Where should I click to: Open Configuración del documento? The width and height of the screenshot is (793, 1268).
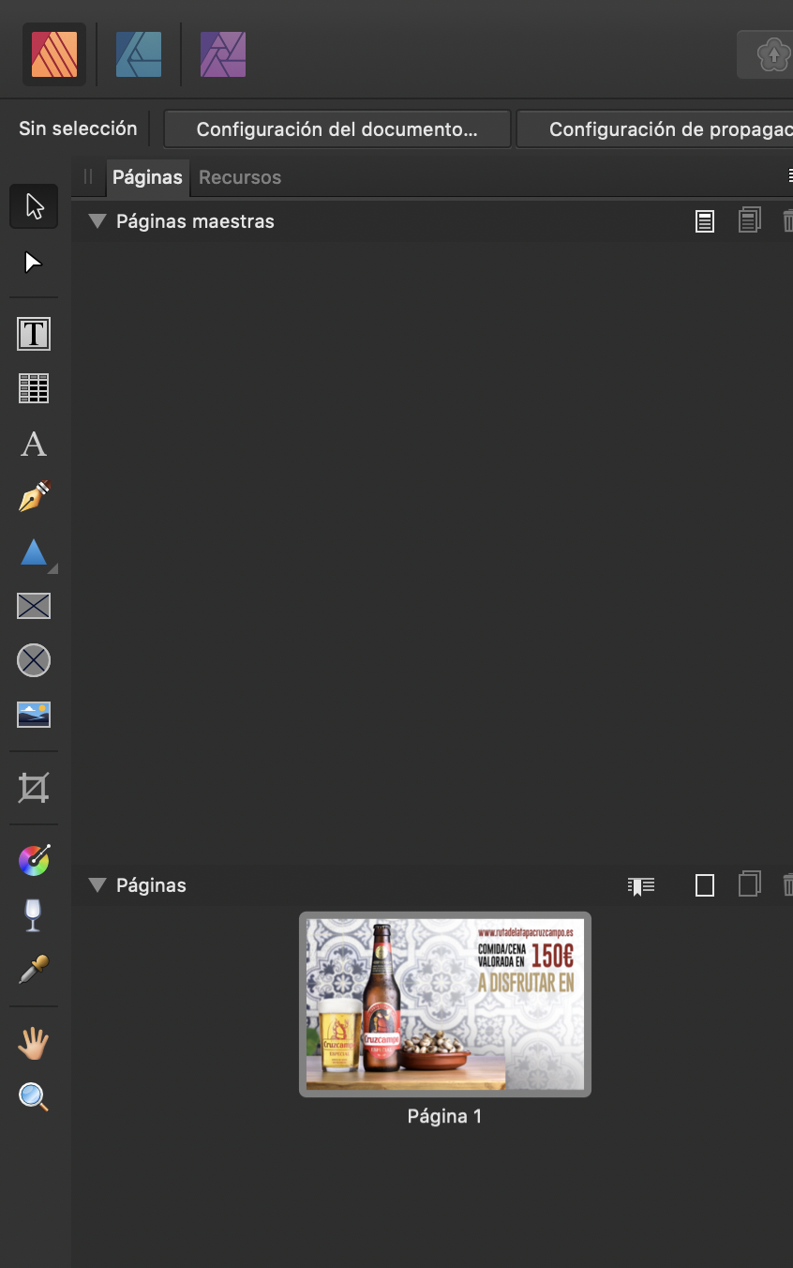pyautogui.click(x=337, y=129)
